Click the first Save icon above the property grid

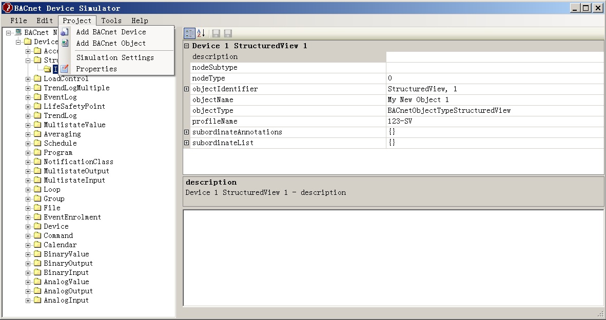pyautogui.click(x=215, y=33)
